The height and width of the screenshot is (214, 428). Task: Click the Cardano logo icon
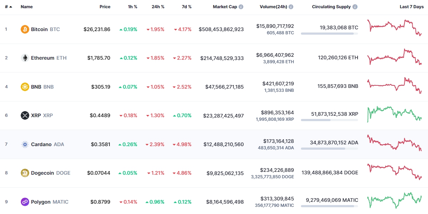(x=25, y=144)
